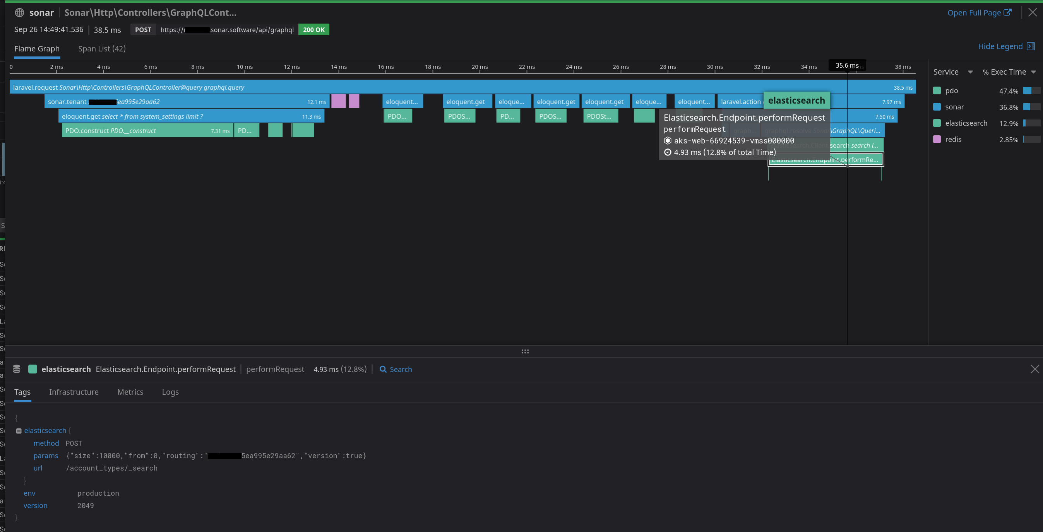Select the PDOSt... span bar
This screenshot has height=532, width=1043.
click(601, 116)
